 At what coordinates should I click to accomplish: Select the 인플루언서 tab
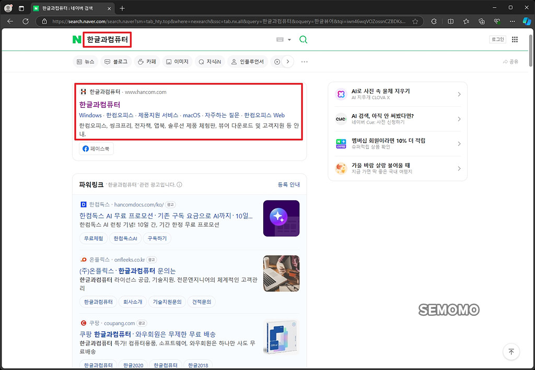(x=248, y=61)
